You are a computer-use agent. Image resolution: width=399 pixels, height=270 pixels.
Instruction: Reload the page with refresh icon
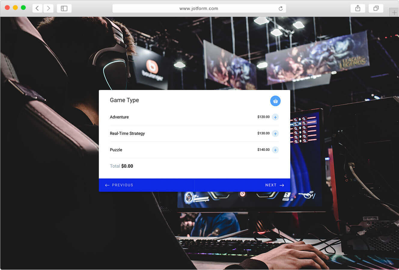pyautogui.click(x=281, y=8)
